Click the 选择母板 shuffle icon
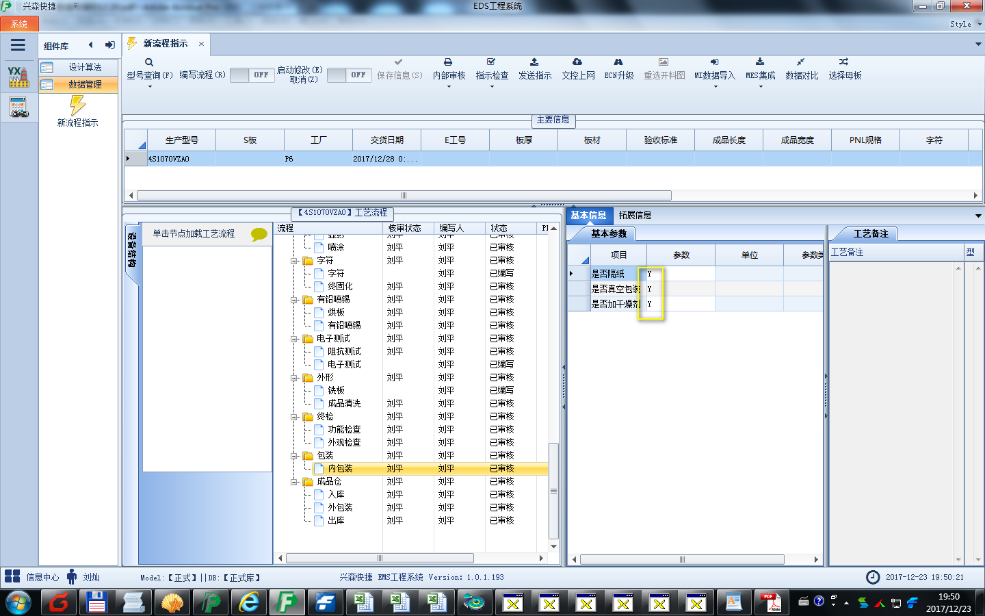The height and width of the screenshot is (616, 985). click(x=844, y=62)
